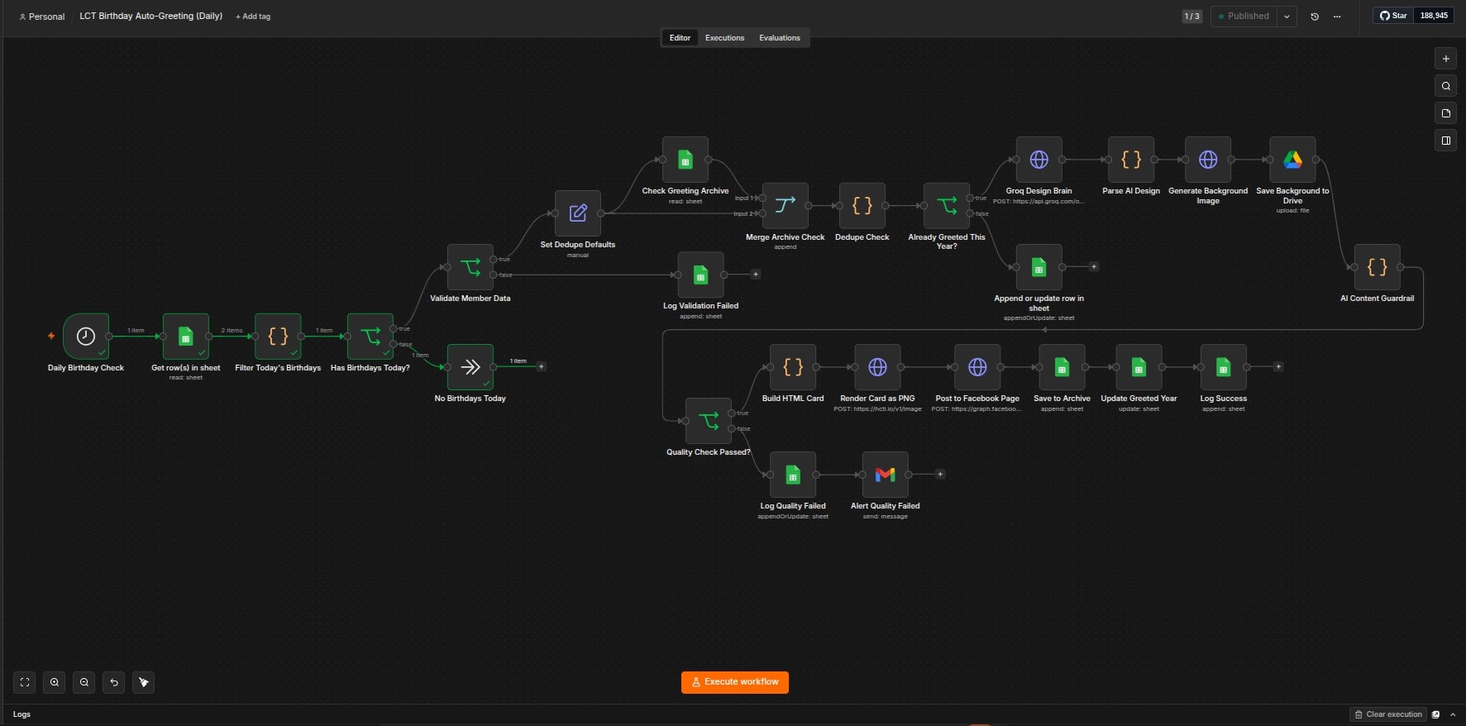Click the zoom in canvas button
The height and width of the screenshot is (726, 1466).
point(55,682)
